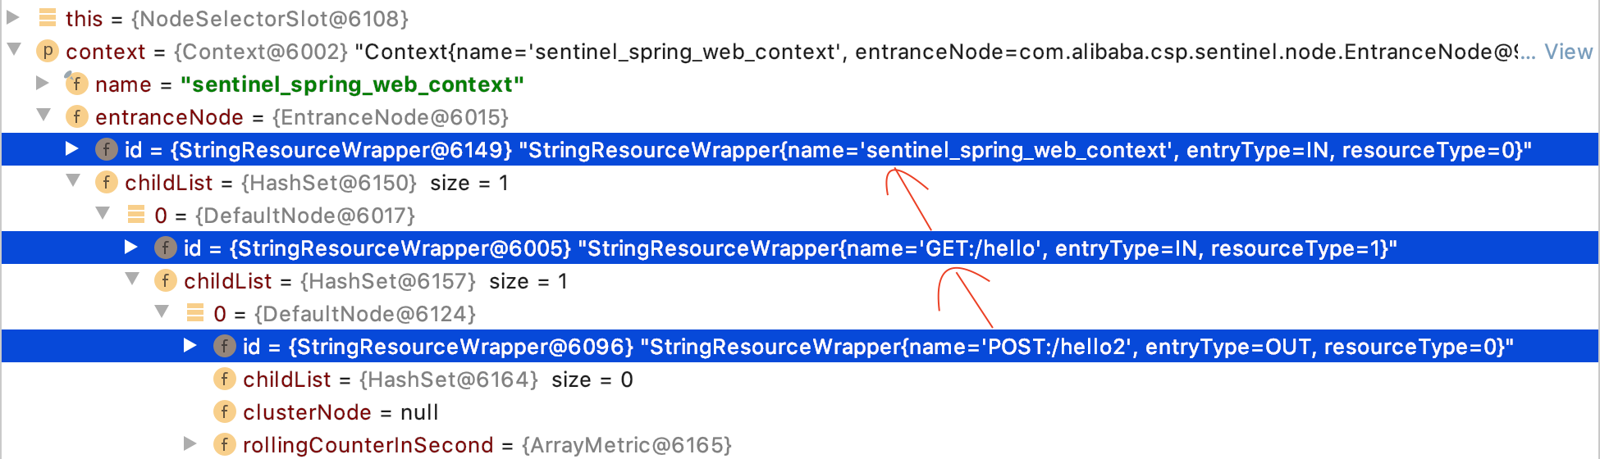The height and width of the screenshot is (459, 1600).
Task: Expand the POST:/hello2 id entry
Action: coord(190,345)
